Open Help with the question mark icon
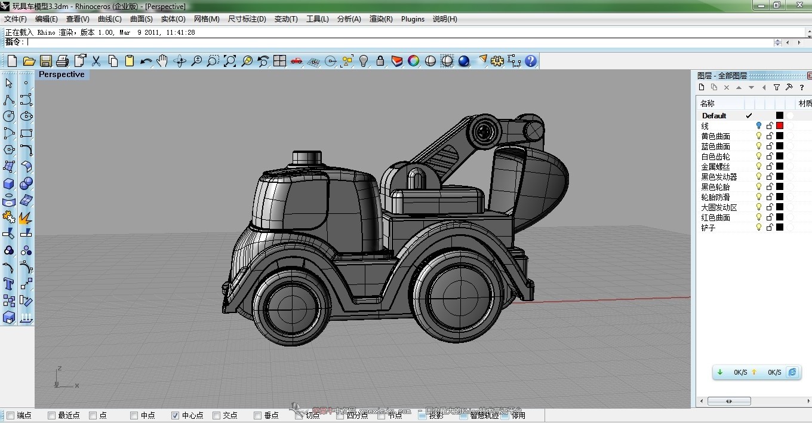Screen dimensions: 812x423 pos(531,61)
